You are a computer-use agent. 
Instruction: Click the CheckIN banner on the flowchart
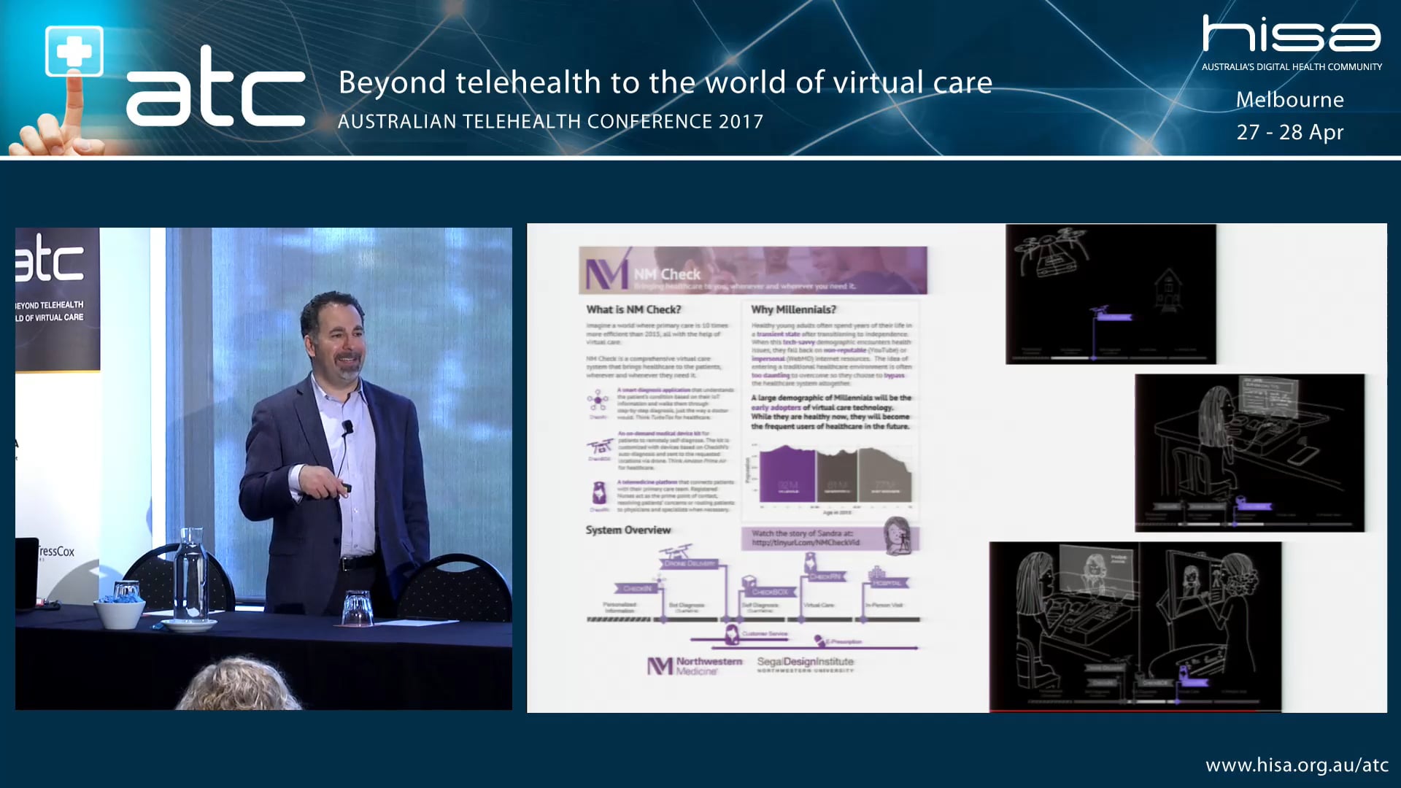[636, 587]
